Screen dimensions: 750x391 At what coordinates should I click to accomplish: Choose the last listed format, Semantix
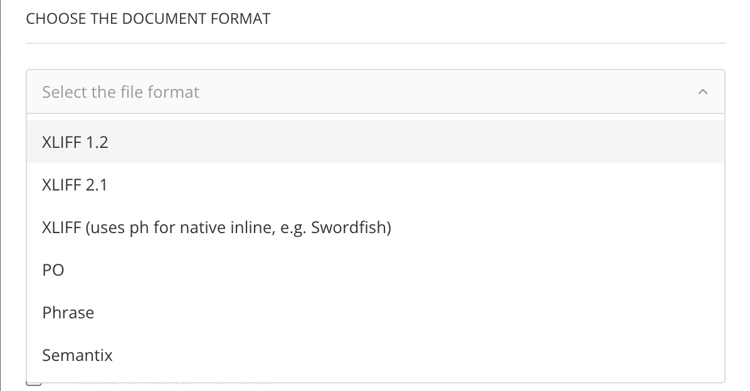77,355
